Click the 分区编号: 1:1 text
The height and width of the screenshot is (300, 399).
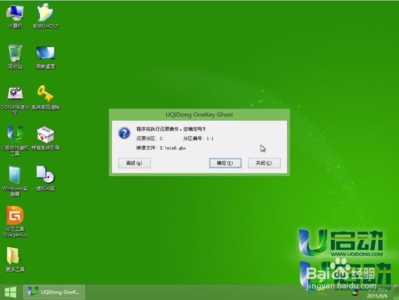pos(198,138)
